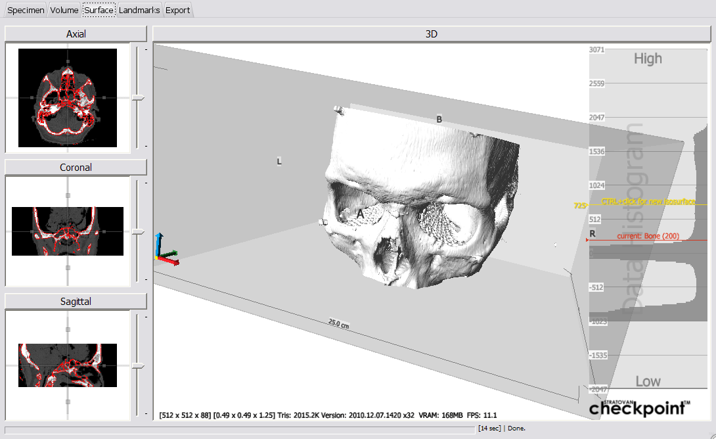This screenshot has height=439, width=716.
Task: Click the XYZ axis orientation triad
Action: tap(165, 251)
